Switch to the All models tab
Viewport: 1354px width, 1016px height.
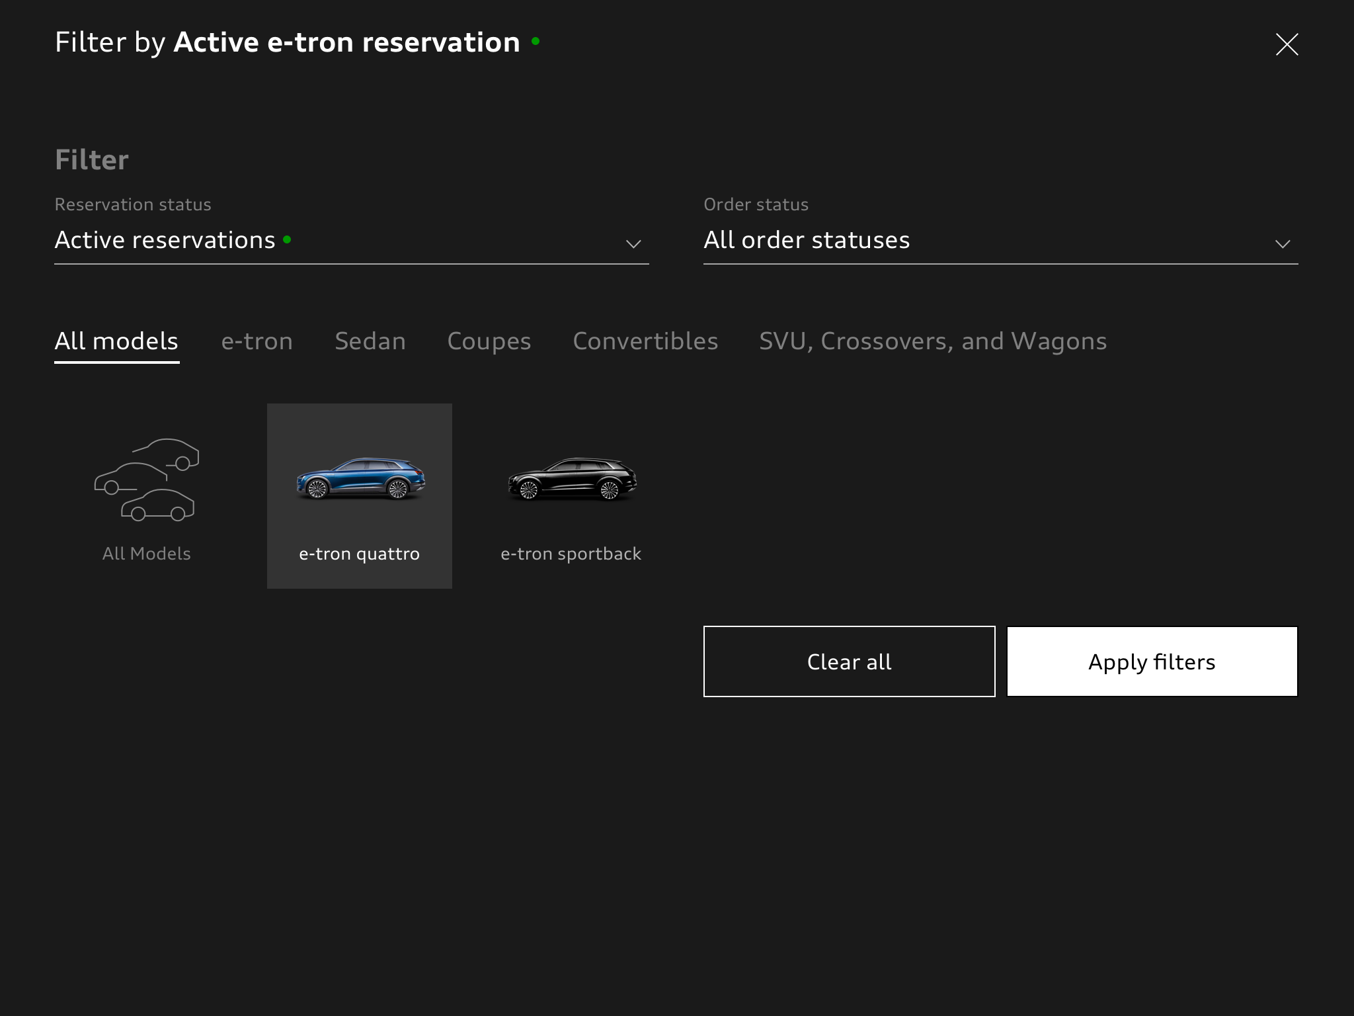click(116, 341)
